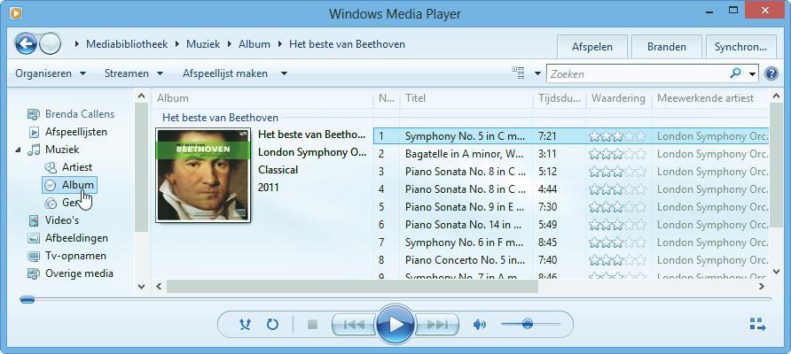Click the search magnifier icon
Screen dimensions: 791x354
click(735, 73)
